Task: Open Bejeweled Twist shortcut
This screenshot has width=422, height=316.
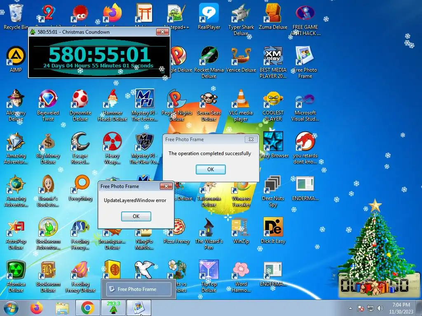Action: click(x=48, y=105)
